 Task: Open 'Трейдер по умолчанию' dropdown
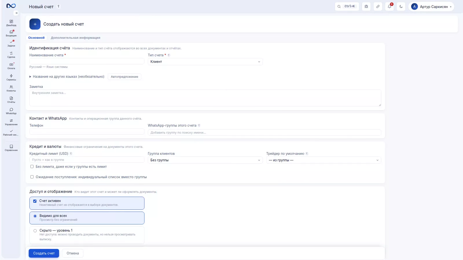point(324,160)
